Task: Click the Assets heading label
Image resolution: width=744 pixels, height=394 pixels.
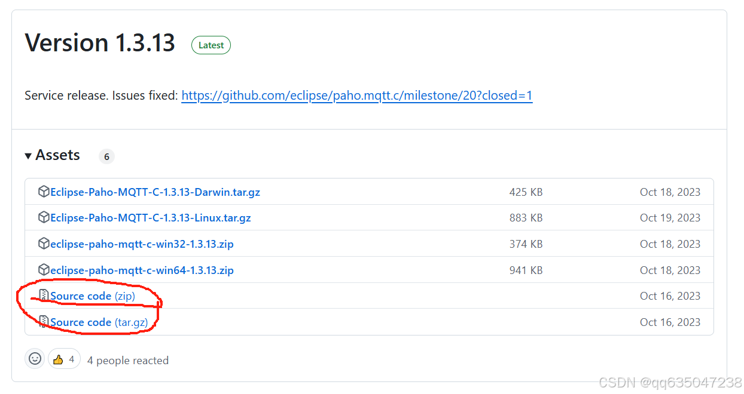Action: pos(57,155)
